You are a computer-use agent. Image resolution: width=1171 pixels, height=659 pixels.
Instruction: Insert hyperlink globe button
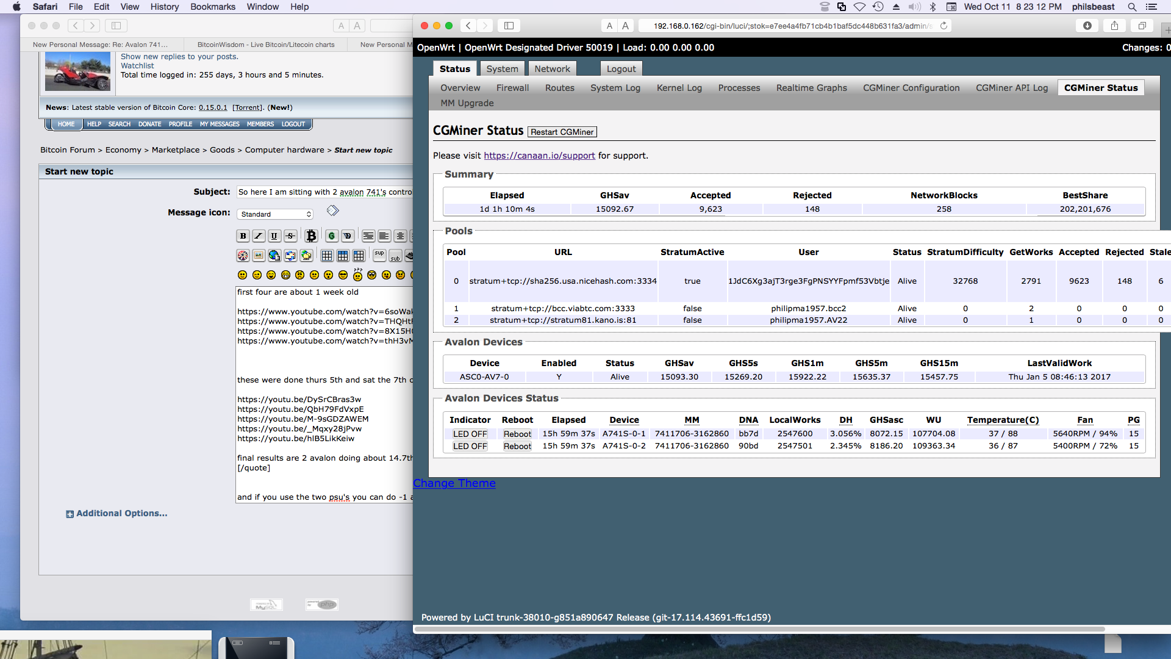point(274,256)
